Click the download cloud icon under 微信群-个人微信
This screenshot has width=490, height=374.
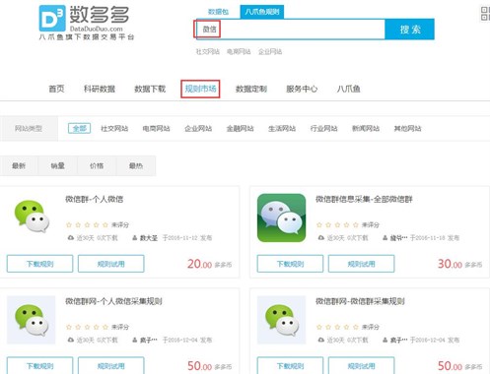[x=71, y=237]
